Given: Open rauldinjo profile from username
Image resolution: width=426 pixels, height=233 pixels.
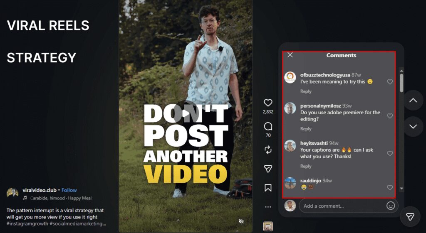Looking at the screenshot, I should coord(310,181).
